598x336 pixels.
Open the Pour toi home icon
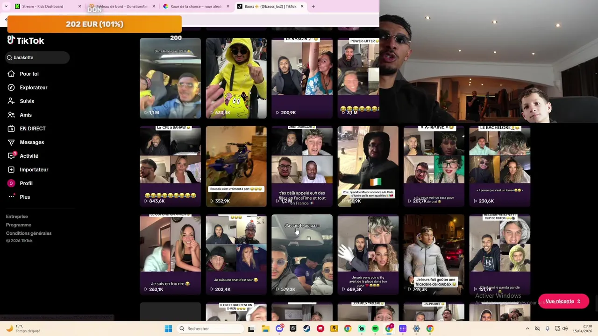click(x=11, y=74)
